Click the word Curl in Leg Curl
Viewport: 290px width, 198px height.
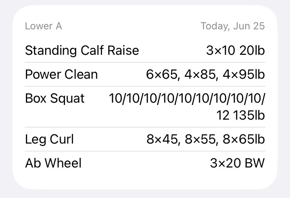(x=61, y=139)
